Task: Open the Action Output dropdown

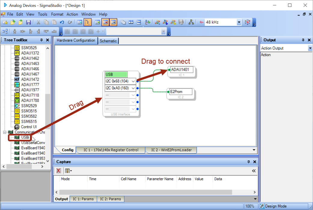Action: (310, 48)
